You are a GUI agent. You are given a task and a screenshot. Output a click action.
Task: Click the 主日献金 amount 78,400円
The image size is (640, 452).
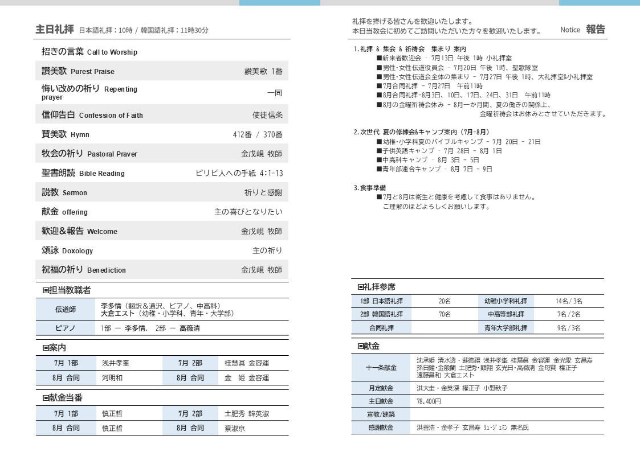429,401
